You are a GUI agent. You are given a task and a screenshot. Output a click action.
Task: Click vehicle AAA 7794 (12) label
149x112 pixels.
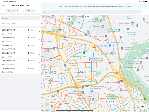click(10, 72)
